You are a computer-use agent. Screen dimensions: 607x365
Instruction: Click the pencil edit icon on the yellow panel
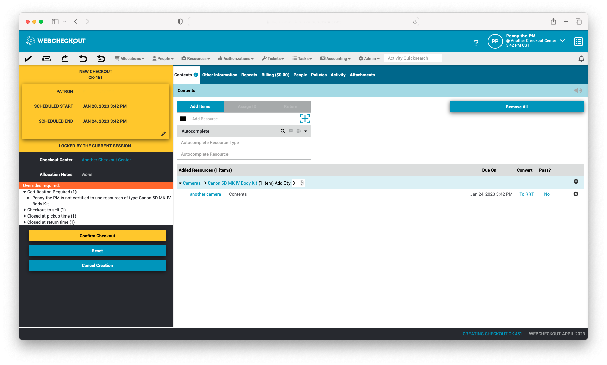[164, 134]
